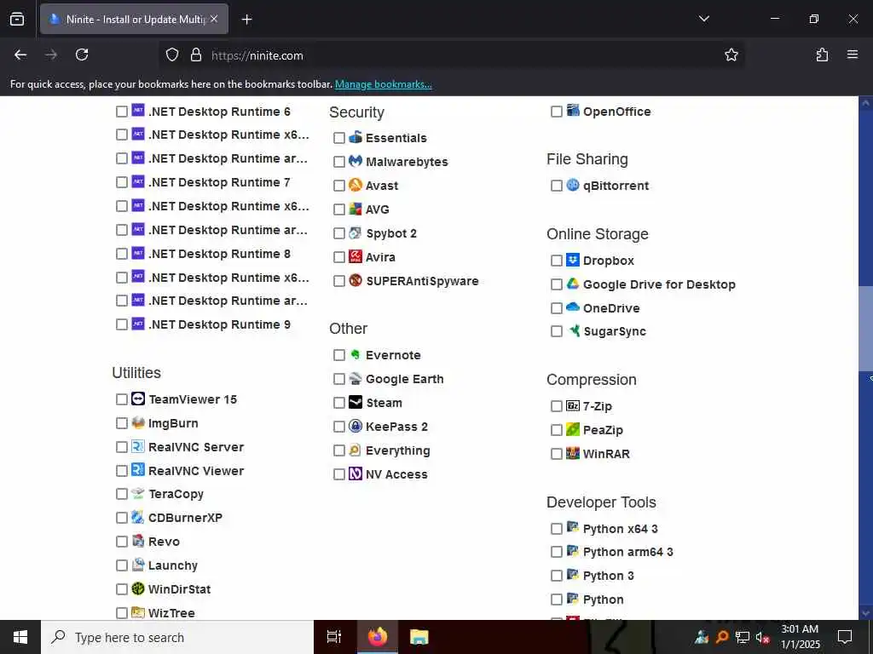873x654 pixels.
Task: Click the Python 3 label
Action: pyautogui.click(x=608, y=576)
